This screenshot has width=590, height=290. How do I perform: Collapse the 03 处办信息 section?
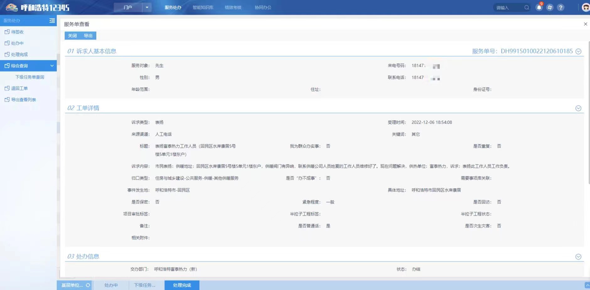pos(578,257)
